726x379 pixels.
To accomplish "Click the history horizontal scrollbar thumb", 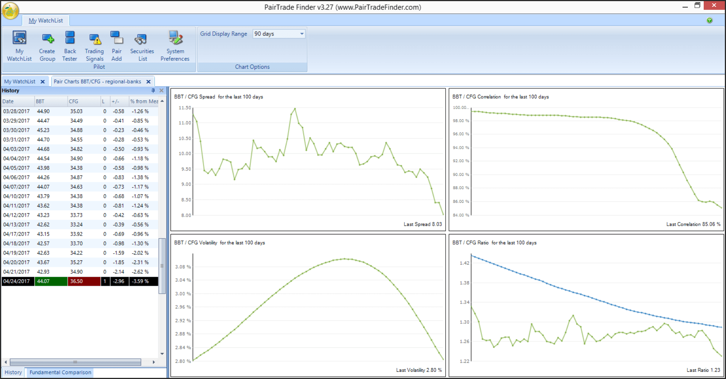I will pos(75,362).
